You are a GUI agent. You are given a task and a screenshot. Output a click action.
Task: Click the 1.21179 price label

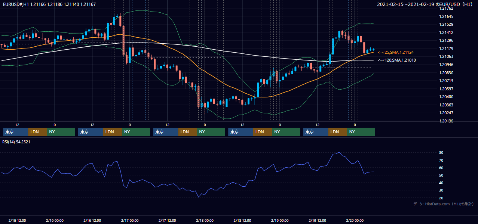(x=447, y=49)
